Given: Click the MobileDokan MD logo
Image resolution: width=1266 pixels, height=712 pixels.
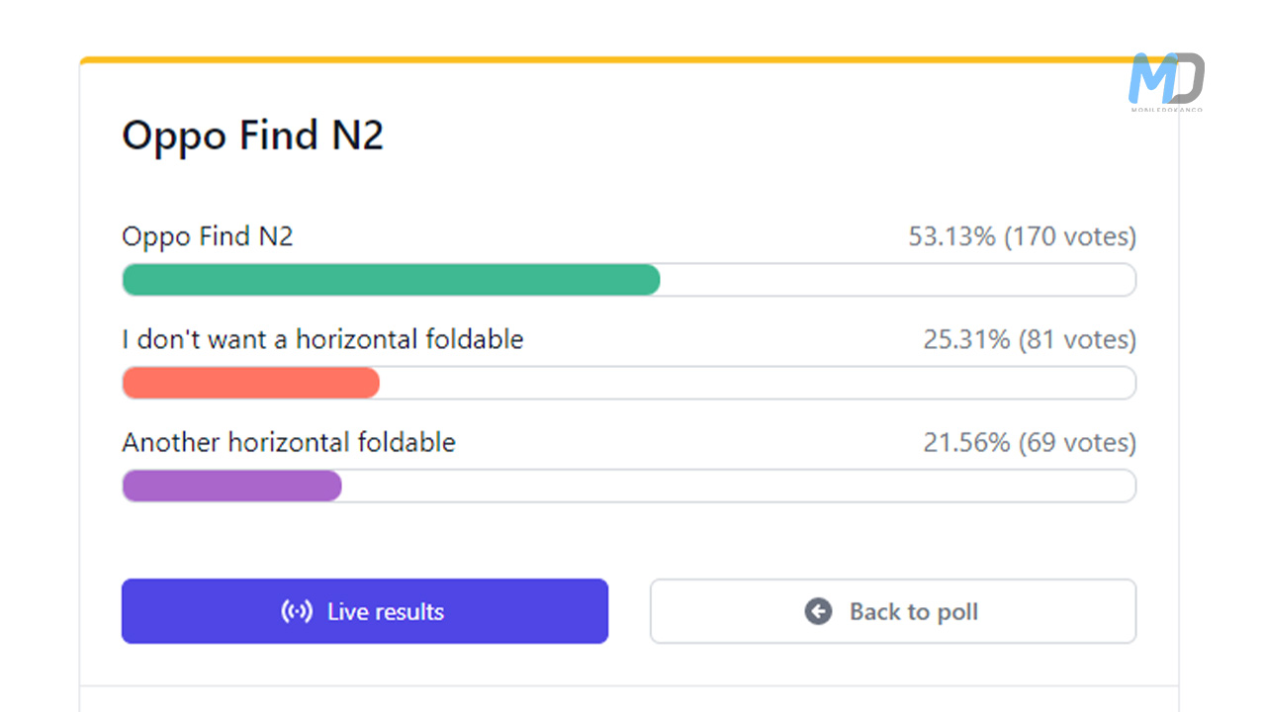Looking at the screenshot, I should tap(1166, 79).
